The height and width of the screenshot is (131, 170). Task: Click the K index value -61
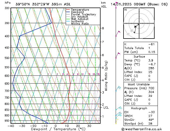click(151, 44)
